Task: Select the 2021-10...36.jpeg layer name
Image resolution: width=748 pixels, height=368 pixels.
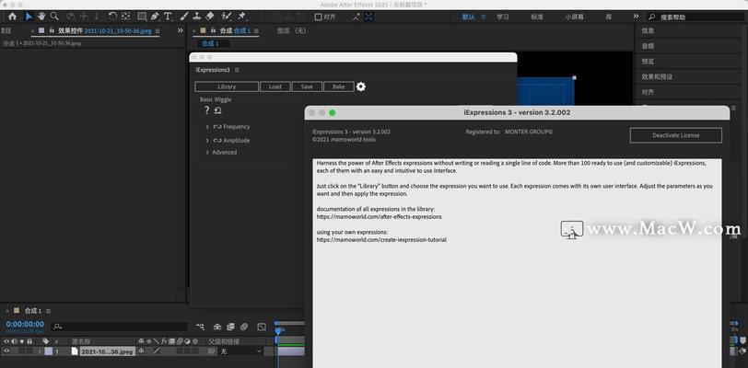Action: coord(108,351)
